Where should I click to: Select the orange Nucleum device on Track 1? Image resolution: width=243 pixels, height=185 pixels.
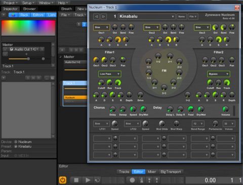click(x=75, y=98)
